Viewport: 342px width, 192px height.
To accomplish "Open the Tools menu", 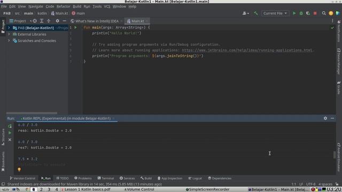I will [97, 6].
